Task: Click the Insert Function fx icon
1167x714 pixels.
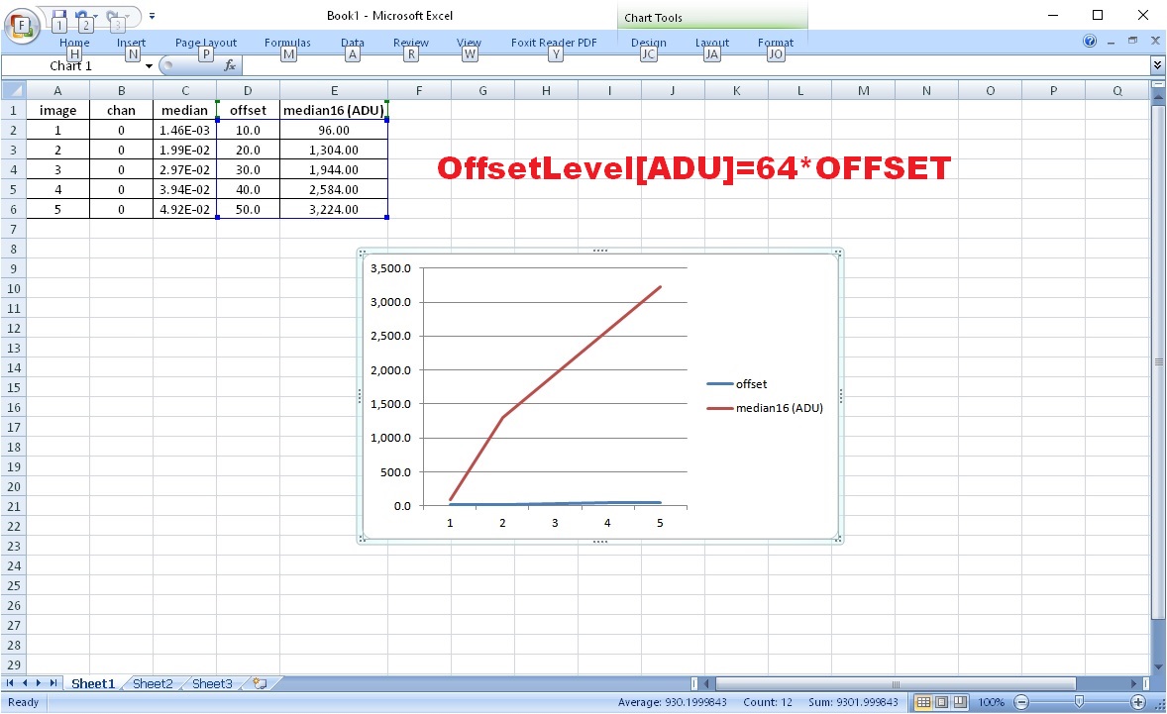Action: point(230,65)
